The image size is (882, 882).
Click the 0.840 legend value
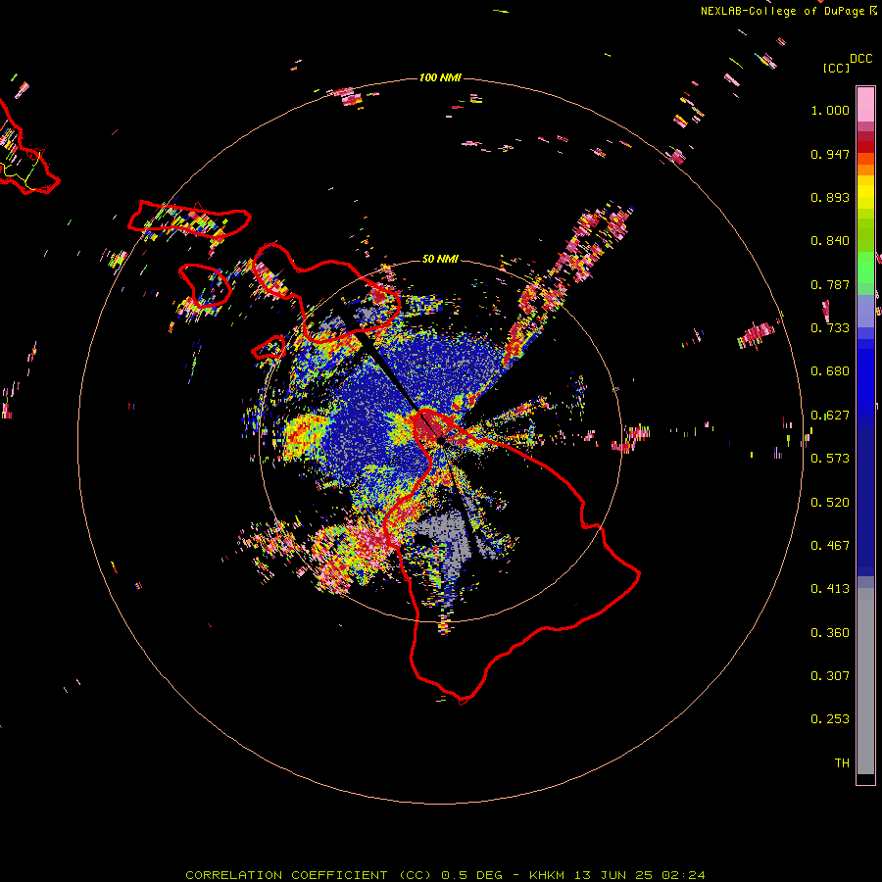[830, 241]
